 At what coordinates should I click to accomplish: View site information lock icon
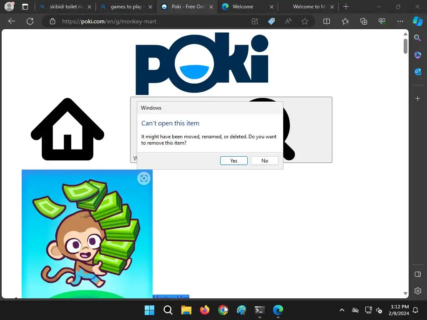[53, 21]
